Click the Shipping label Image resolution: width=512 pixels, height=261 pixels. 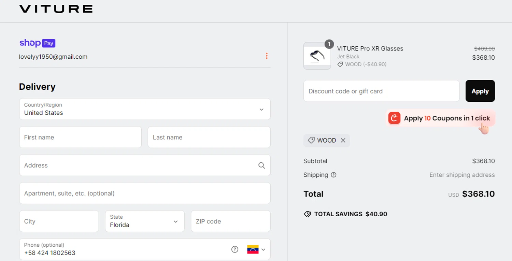pyautogui.click(x=316, y=175)
